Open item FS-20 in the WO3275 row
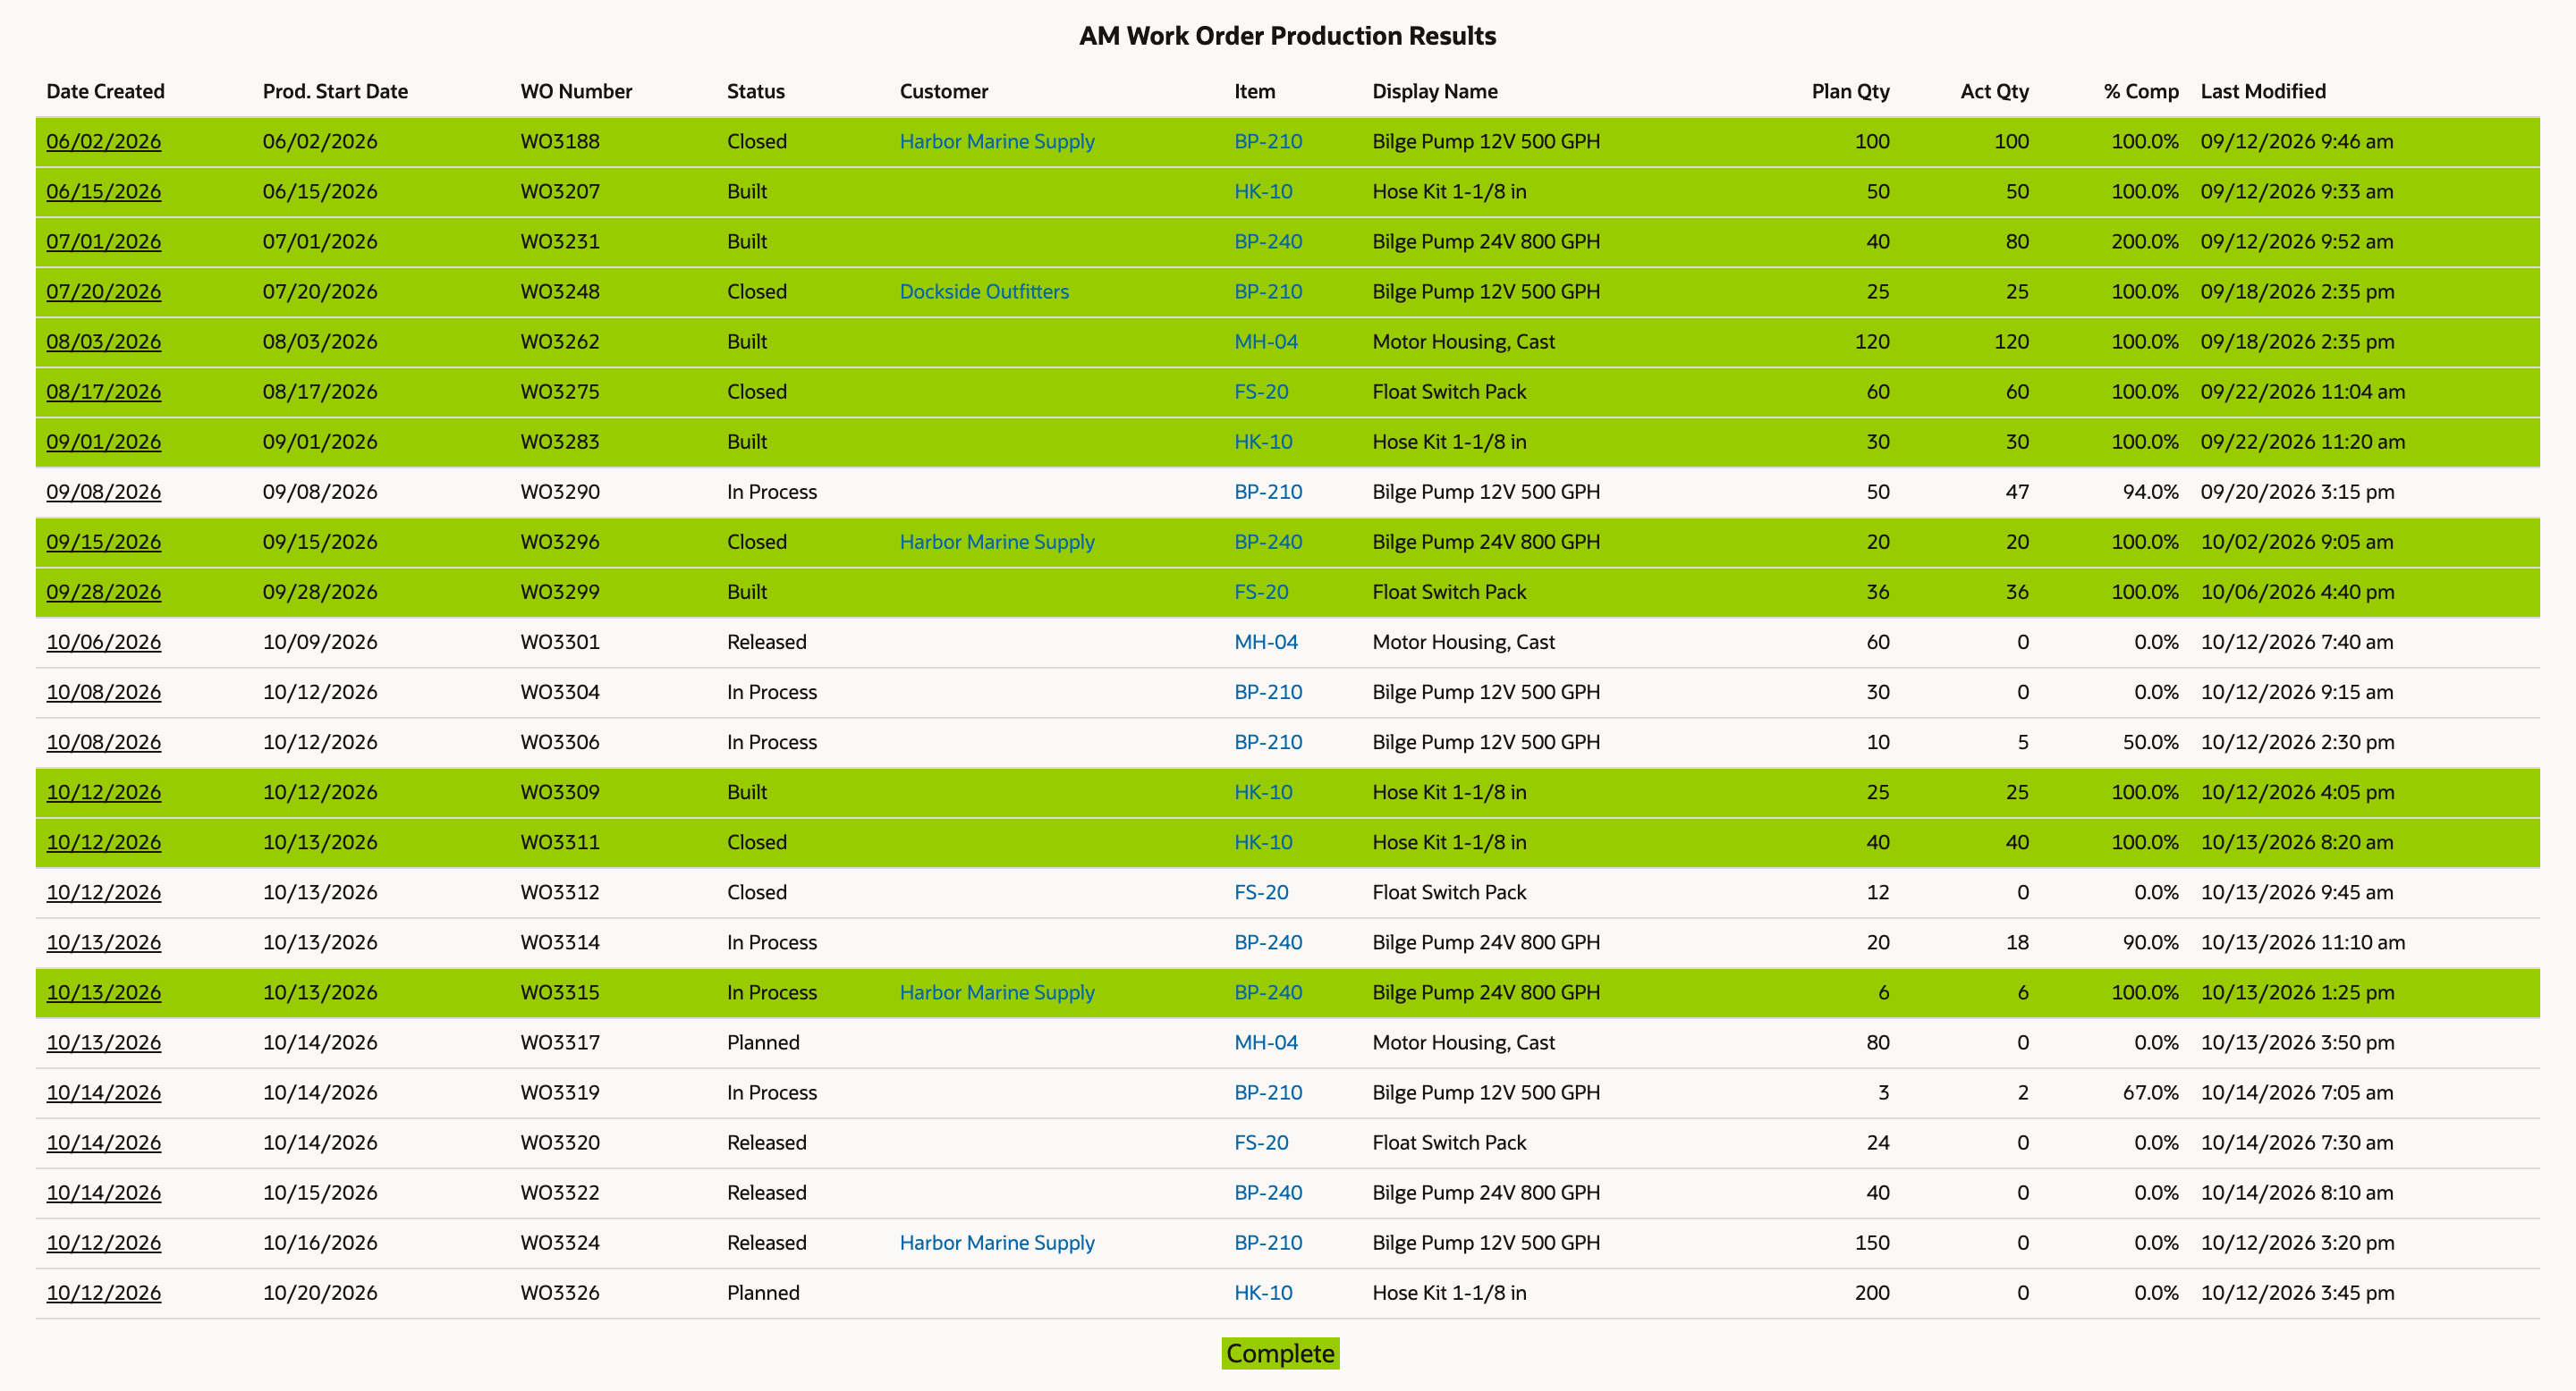This screenshot has width=2576, height=1391. (x=1261, y=391)
